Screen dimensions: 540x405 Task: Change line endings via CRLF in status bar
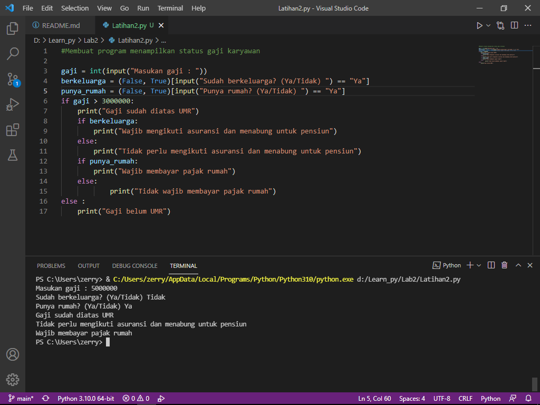click(x=465, y=398)
